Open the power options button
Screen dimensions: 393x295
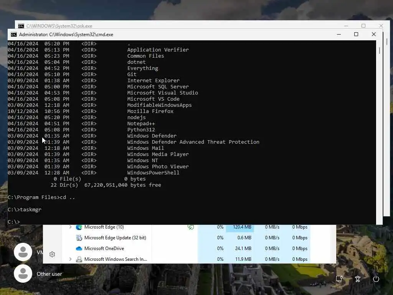[376, 279]
